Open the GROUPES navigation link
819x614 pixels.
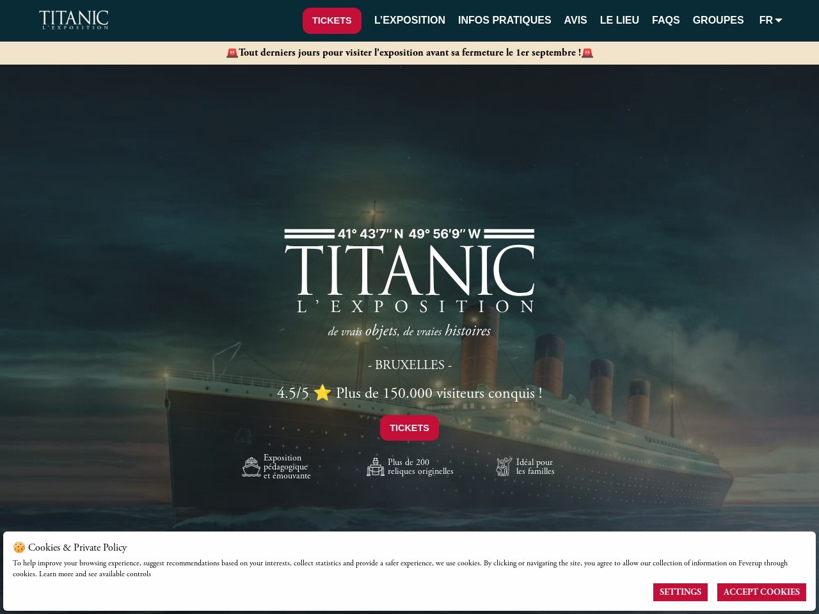click(x=718, y=20)
